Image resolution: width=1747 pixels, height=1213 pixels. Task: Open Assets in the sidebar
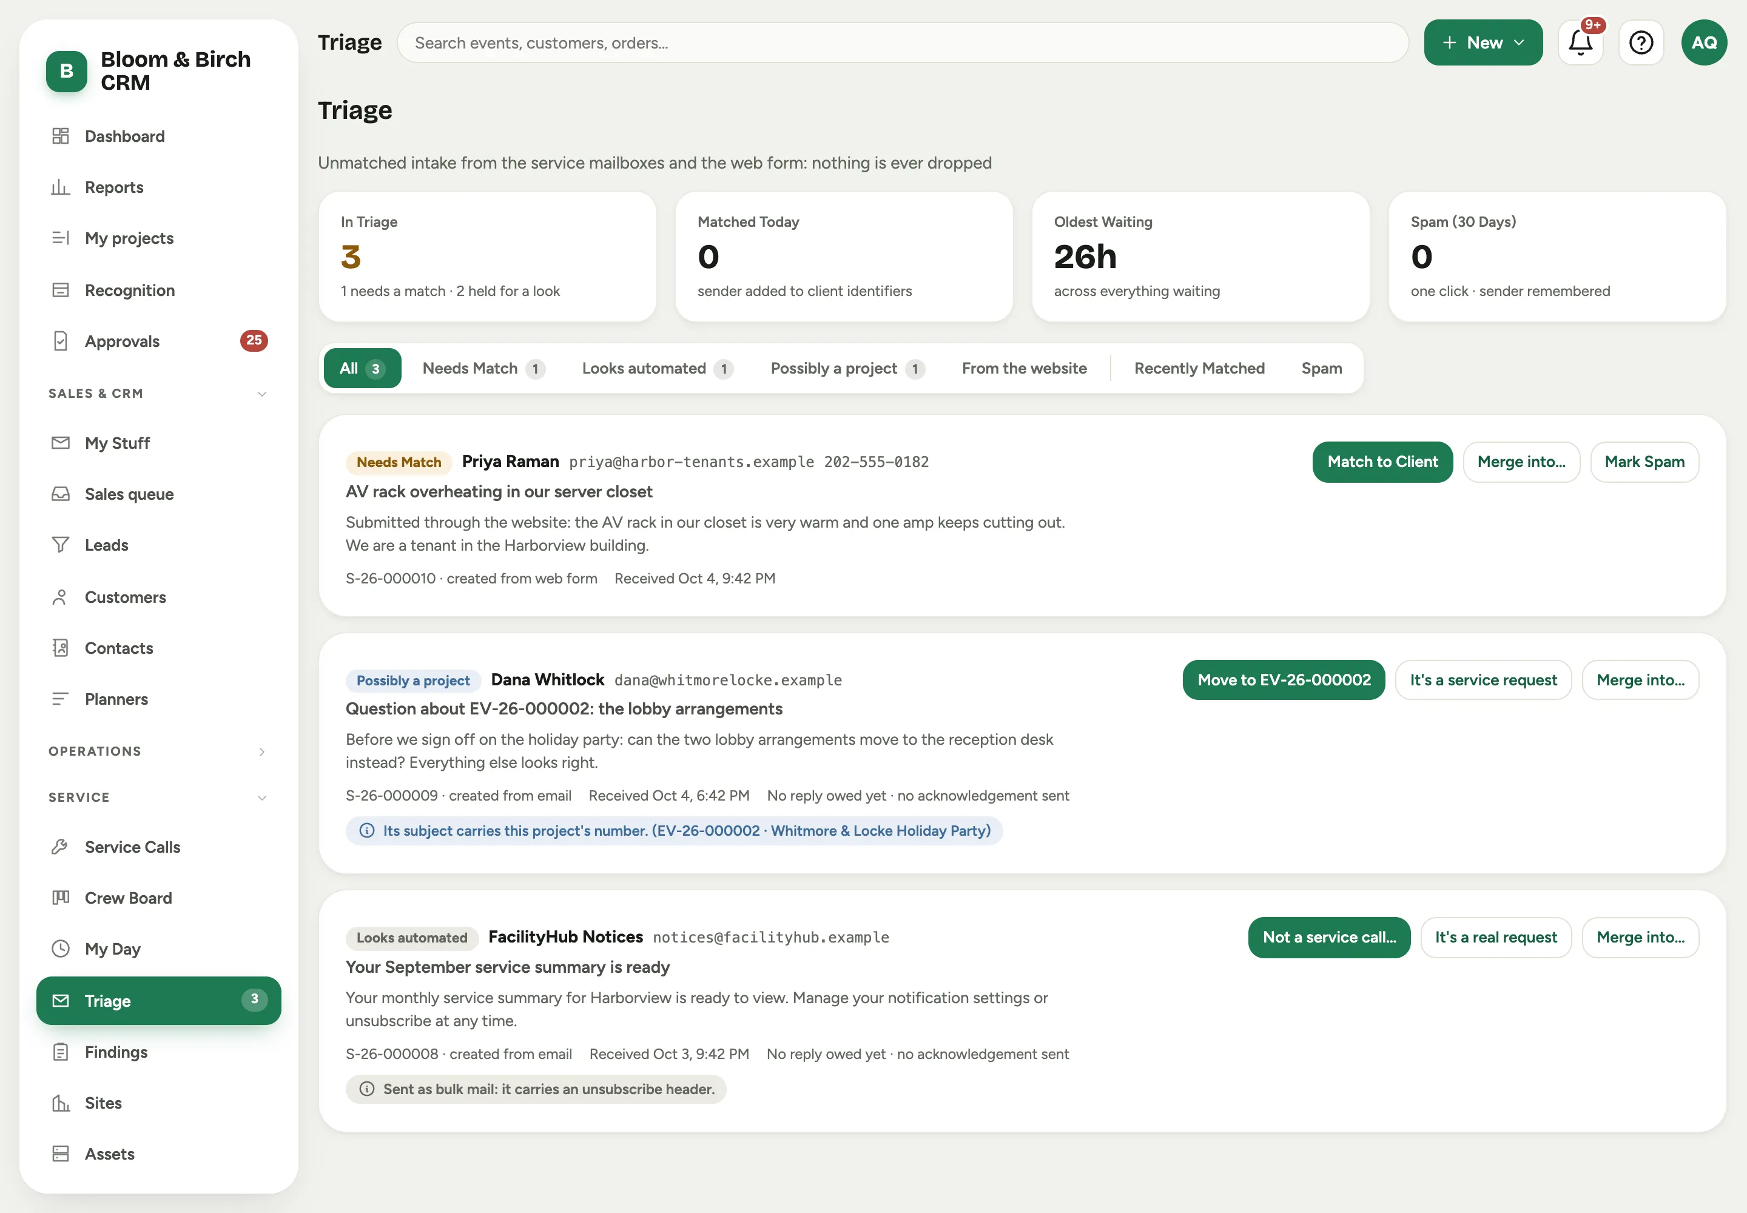point(159,1154)
